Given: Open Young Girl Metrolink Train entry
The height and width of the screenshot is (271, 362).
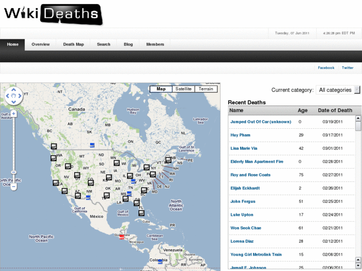Looking at the screenshot, I should [256, 255].
